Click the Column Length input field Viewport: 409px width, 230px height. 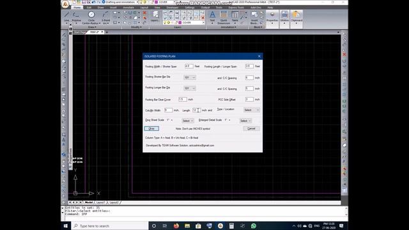197,111
